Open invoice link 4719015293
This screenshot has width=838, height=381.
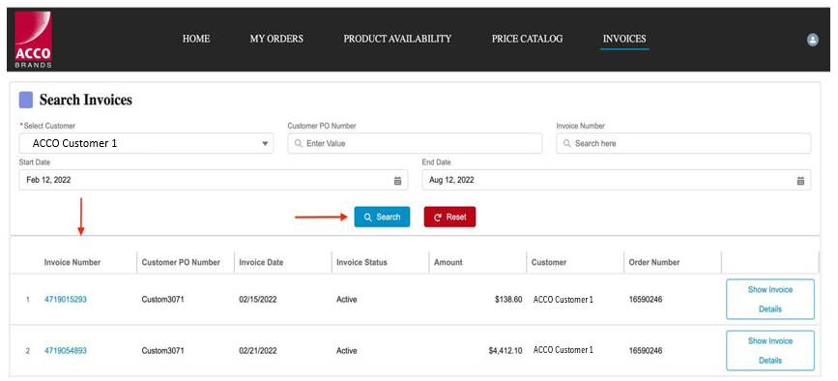coord(65,299)
